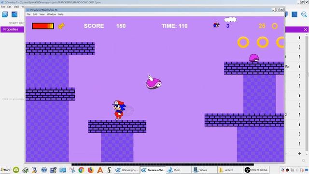Click the second blue toolbar icon in GDevelop
This screenshot has height=174, width=309.
(x=14, y=14)
